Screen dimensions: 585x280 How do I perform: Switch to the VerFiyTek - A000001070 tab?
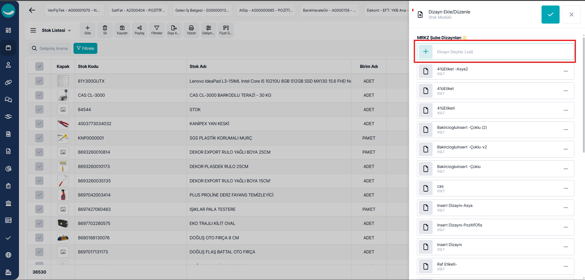[x=74, y=10]
